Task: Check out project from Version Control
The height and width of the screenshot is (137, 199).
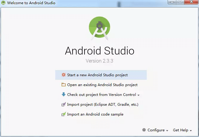Action: click(101, 95)
